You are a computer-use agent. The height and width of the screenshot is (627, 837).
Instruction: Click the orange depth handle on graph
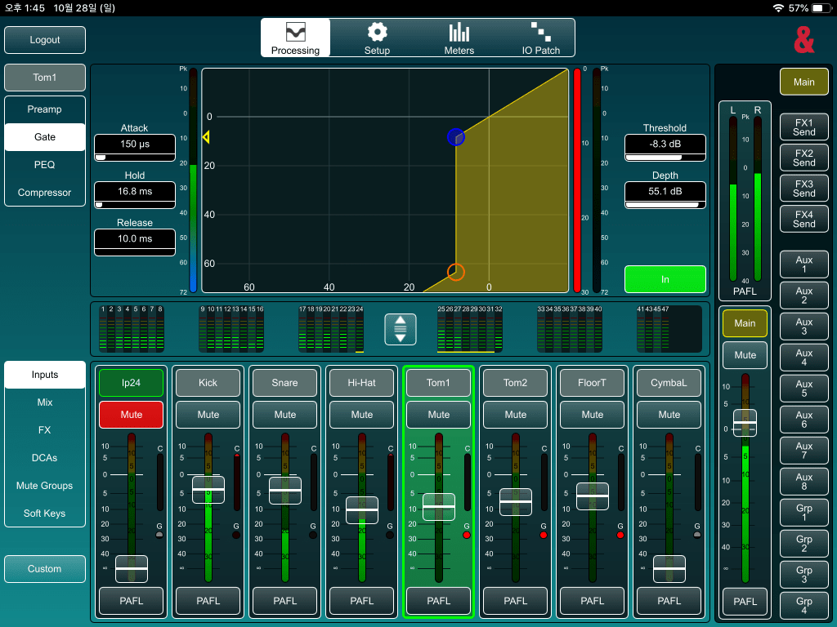456,272
